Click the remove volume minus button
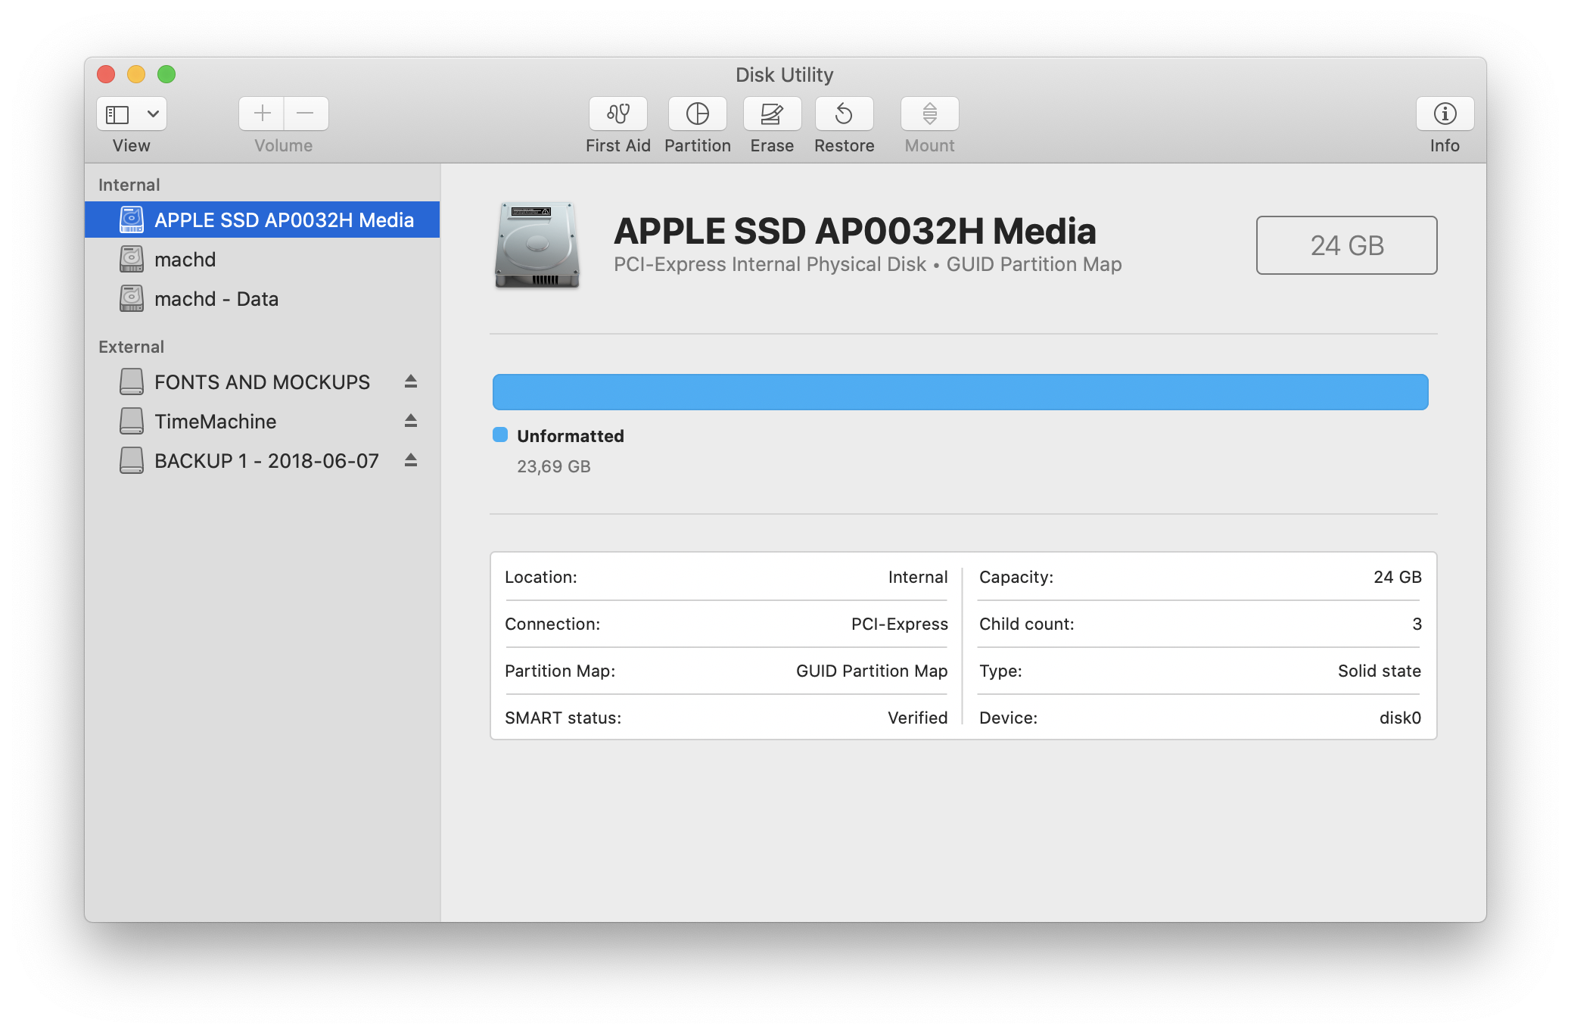Viewport: 1571px width, 1034px height. 306,114
